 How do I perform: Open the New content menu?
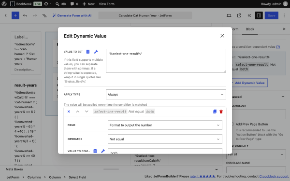click(x=88, y=4)
